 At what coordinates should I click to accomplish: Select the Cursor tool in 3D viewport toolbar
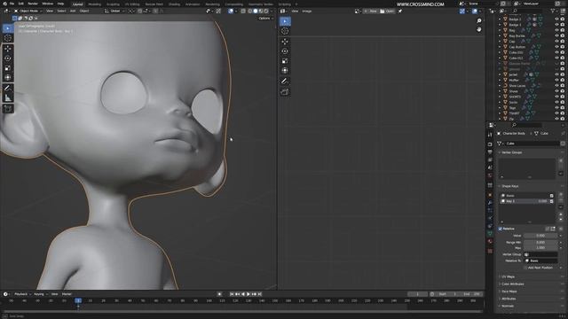click(x=8, y=38)
